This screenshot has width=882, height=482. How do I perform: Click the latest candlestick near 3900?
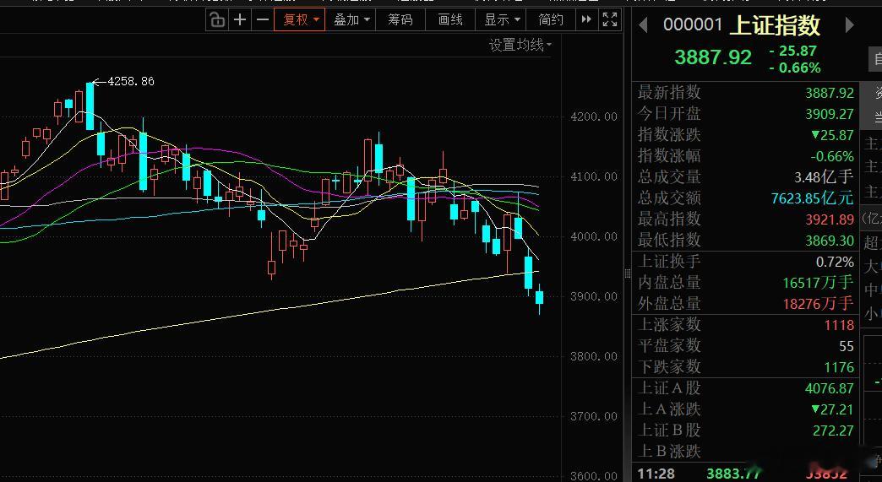click(540, 298)
